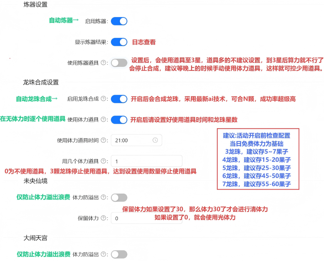Disable the 启用炼器 switch
The width and height of the screenshot is (324, 261).
tap(119, 21)
